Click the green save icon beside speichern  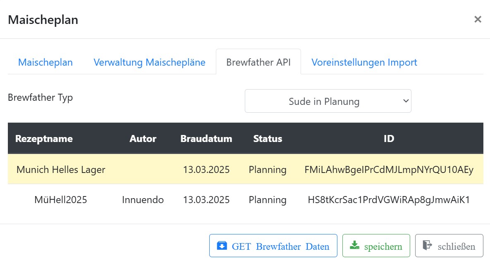coord(354,246)
